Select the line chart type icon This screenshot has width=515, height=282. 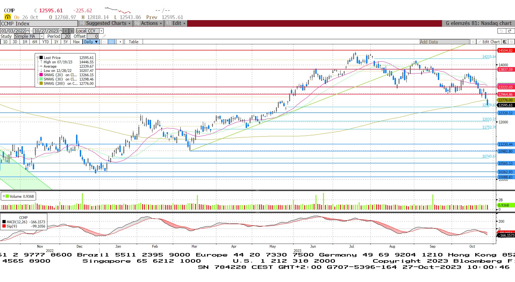click(104, 42)
